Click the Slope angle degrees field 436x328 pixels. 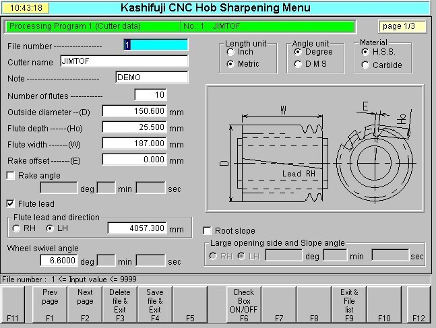284,255
